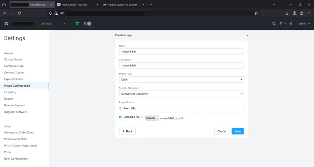Open the Storage Container dropdown
This screenshot has width=314, height=167.
tap(181, 94)
